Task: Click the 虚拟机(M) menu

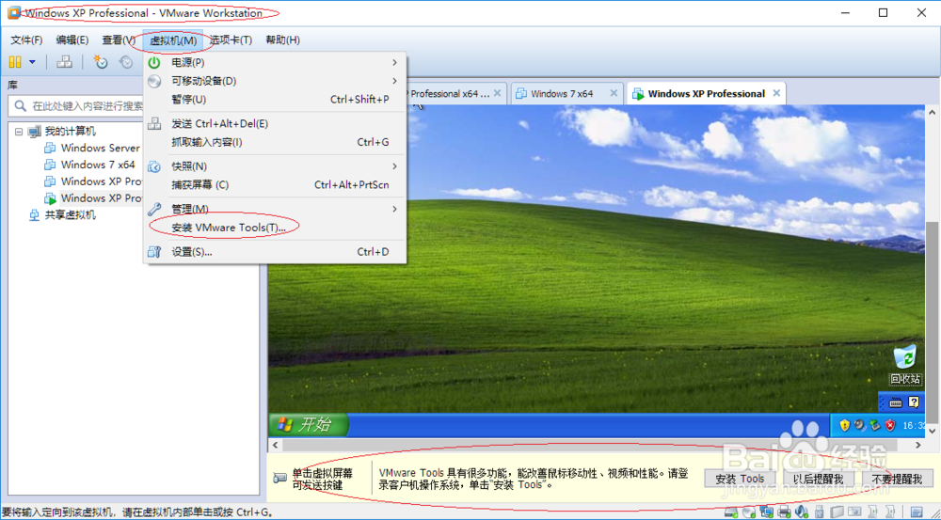Action: tap(173, 40)
